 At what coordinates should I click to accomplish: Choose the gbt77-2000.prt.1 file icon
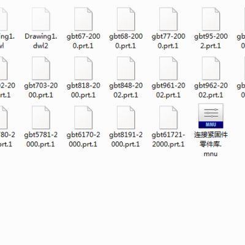(x=168, y=19)
